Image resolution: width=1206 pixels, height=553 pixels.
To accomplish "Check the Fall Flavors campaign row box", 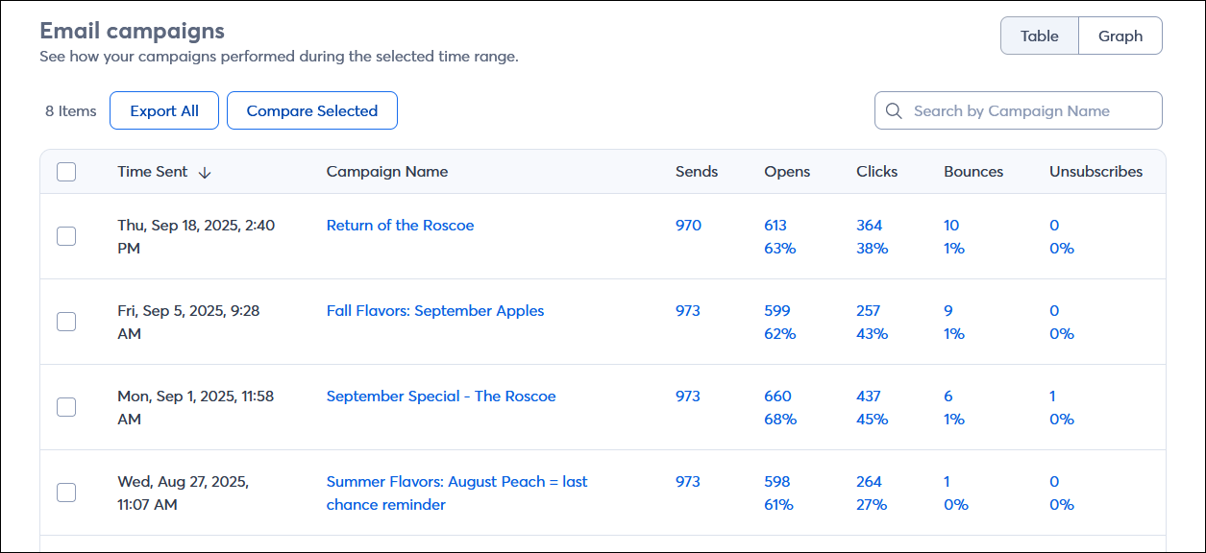I will coord(66,322).
